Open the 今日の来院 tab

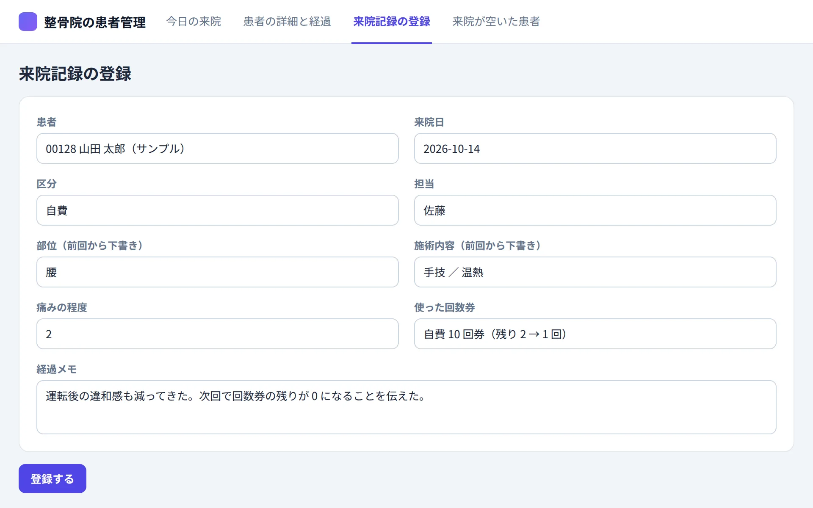coord(194,22)
